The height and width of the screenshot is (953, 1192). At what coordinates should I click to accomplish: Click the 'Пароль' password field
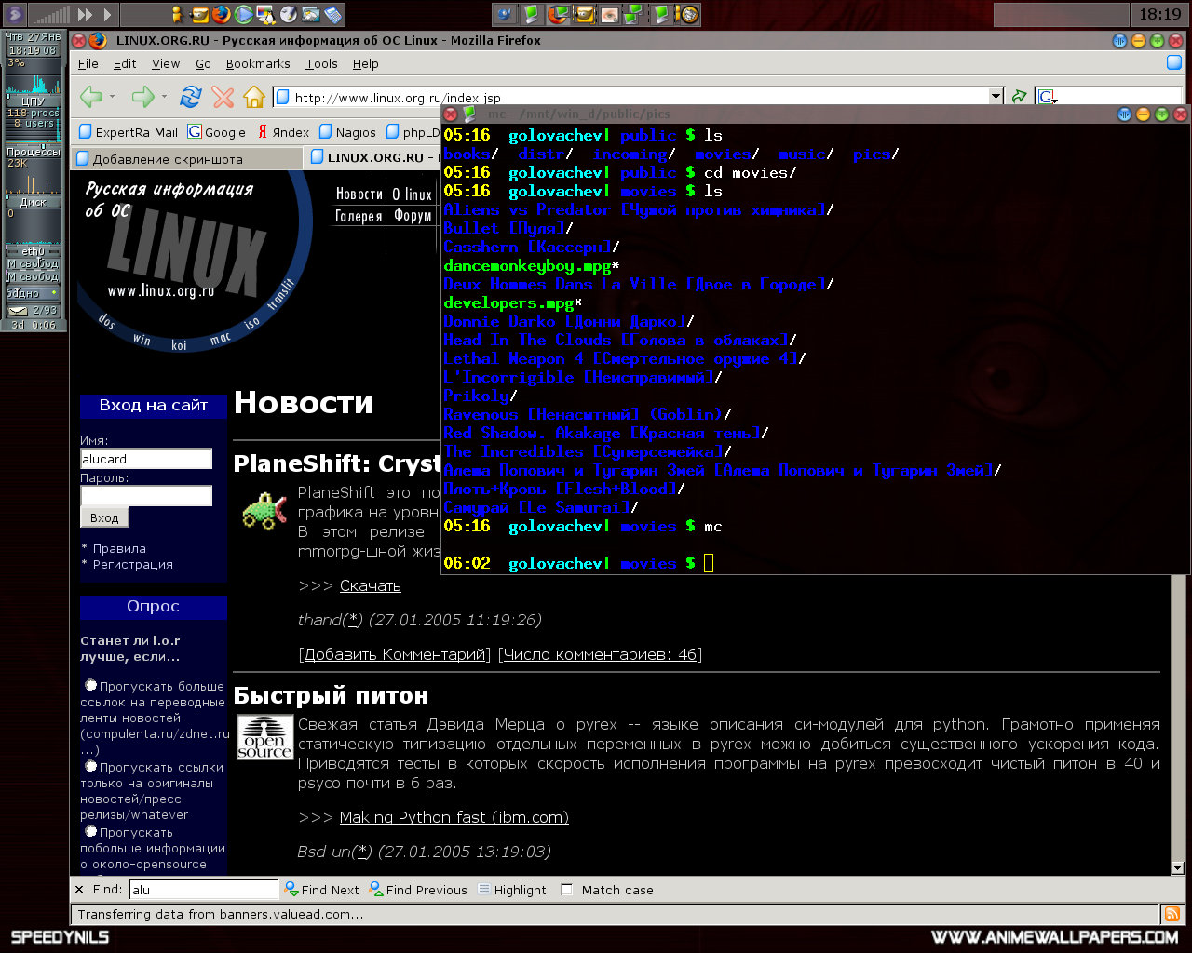pos(146,496)
